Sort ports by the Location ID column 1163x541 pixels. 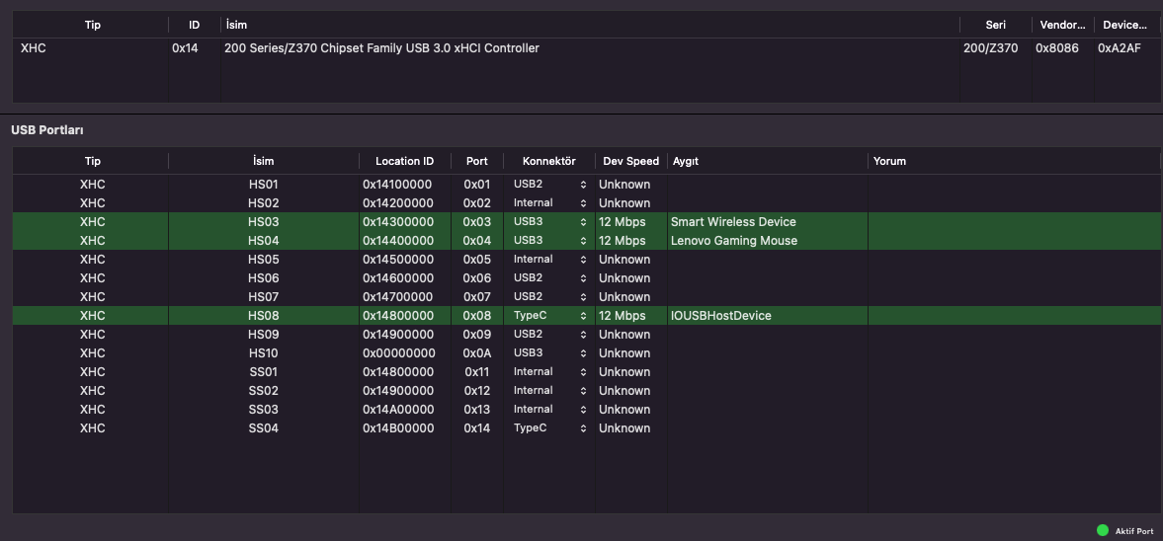click(x=404, y=161)
